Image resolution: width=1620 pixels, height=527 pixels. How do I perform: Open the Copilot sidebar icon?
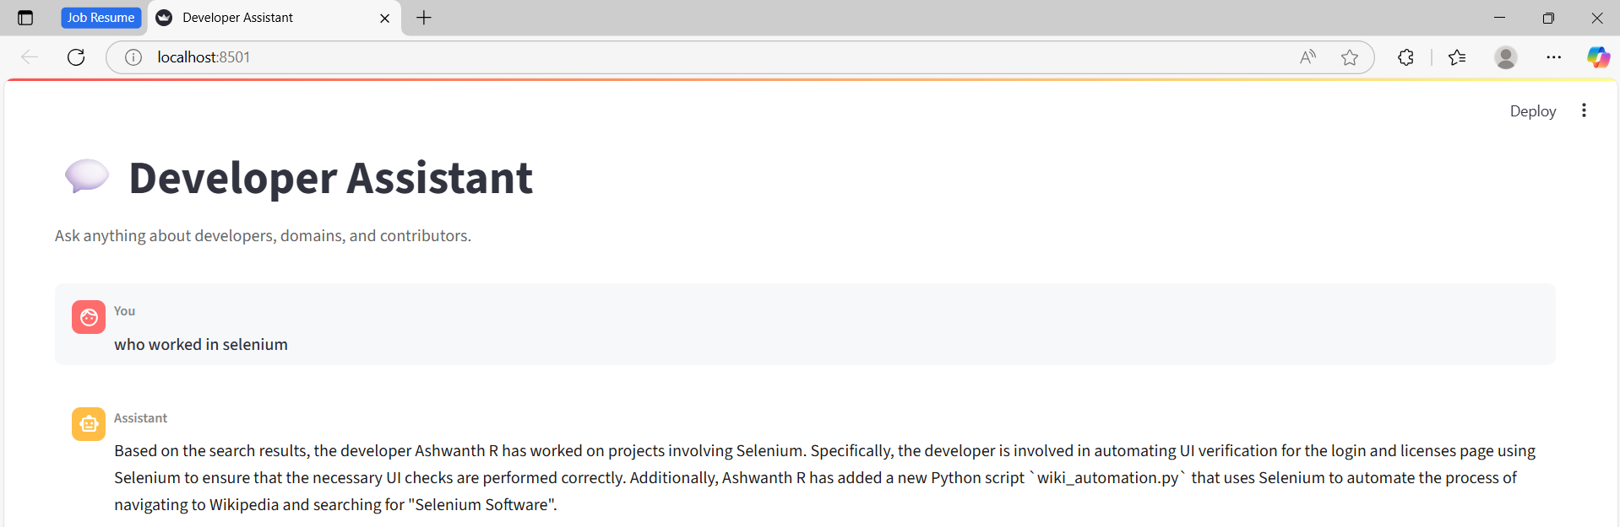click(x=1598, y=57)
